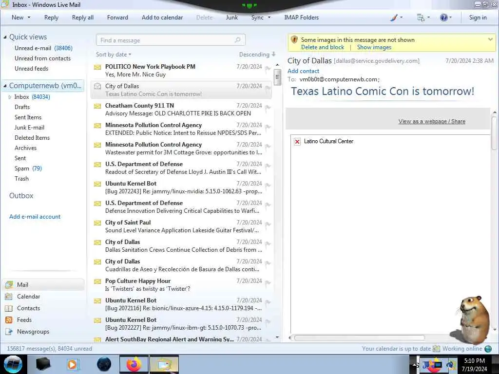Collapse the Computernewb account tree
This screenshot has height=374, width=499.
pos(5,86)
